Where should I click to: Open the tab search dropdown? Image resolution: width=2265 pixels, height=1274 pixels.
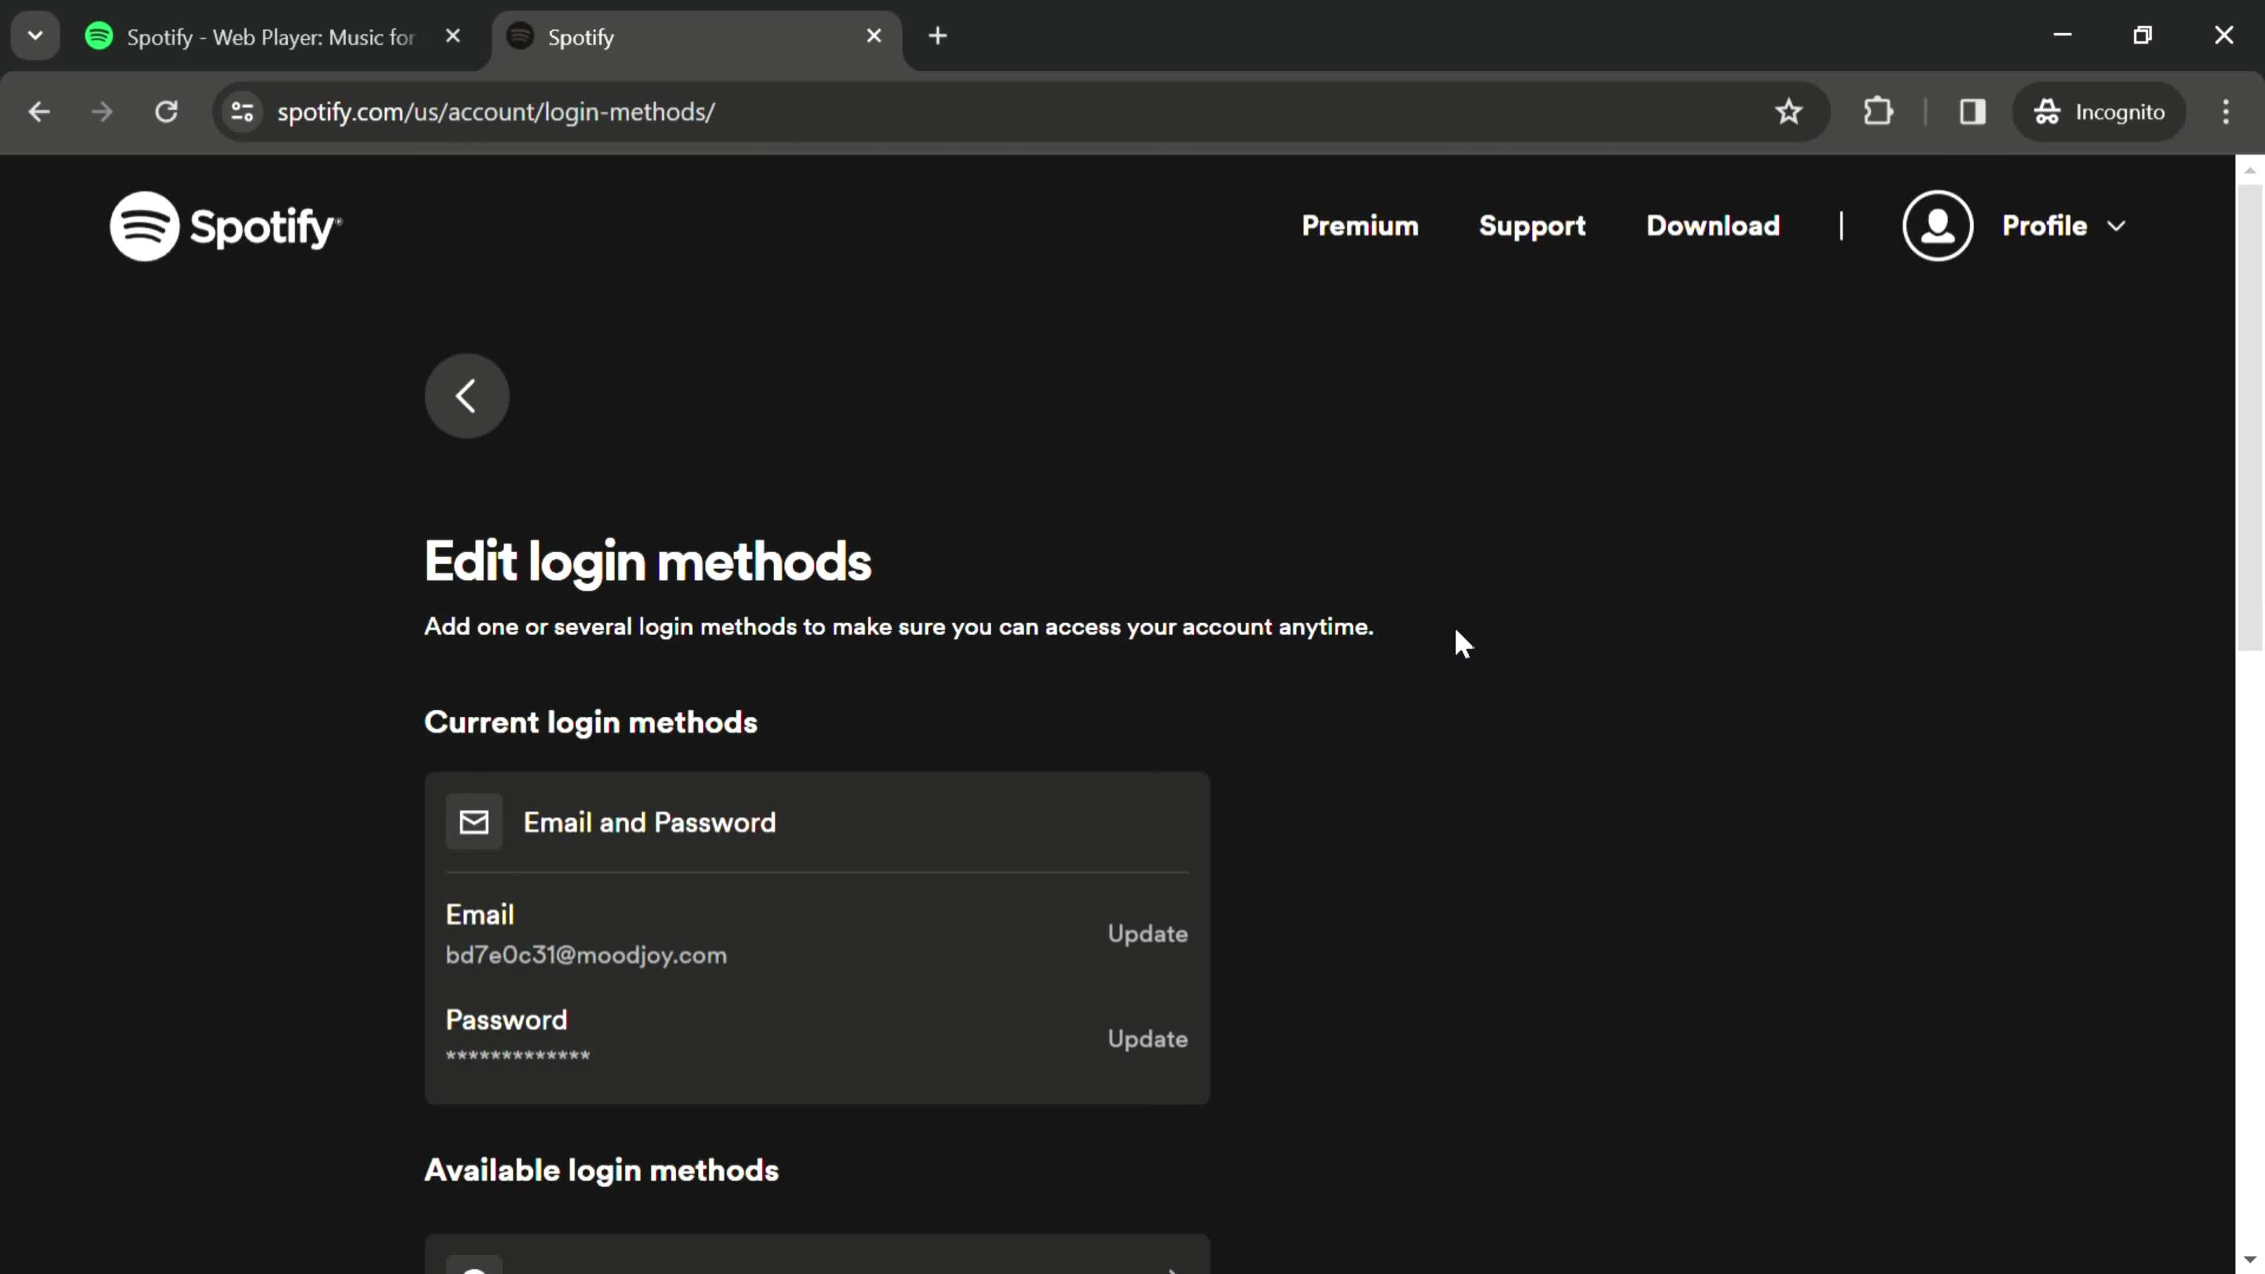pos(35,36)
